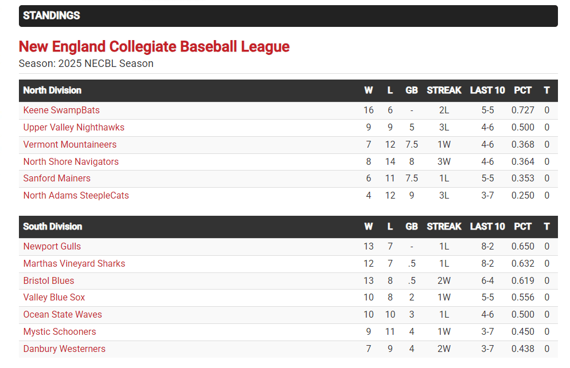Click PCT column header in North Division
Screen dimensions: 570x368
(522, 90)
